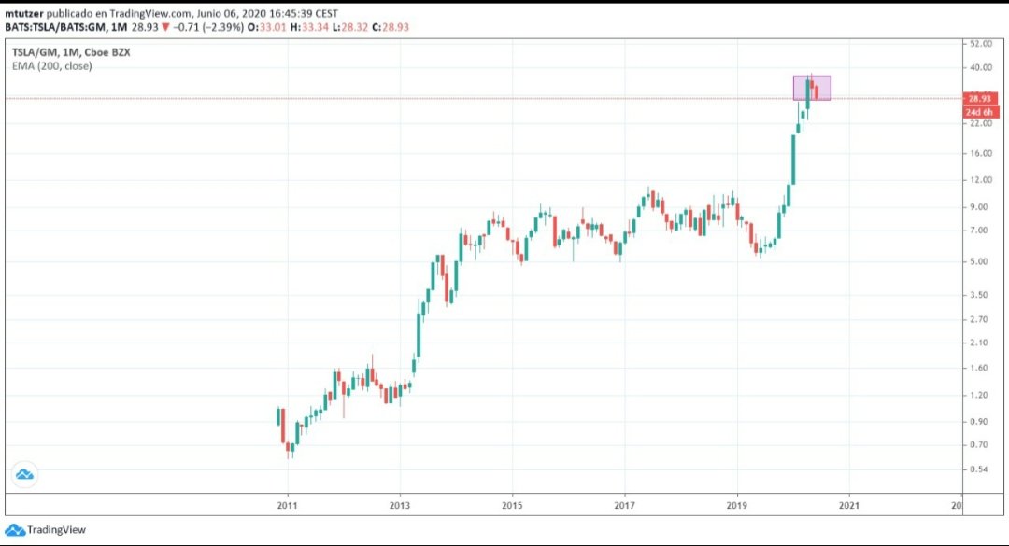Image resolution: width=1009 pixels, height=546 pixels.
Task: Click the 52.00 price scale label
Action: [981, 44]
